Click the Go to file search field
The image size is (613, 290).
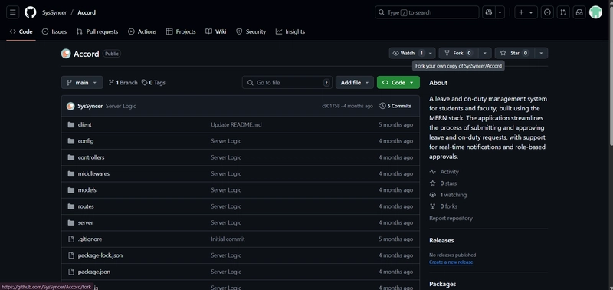(x=287, y=83)
